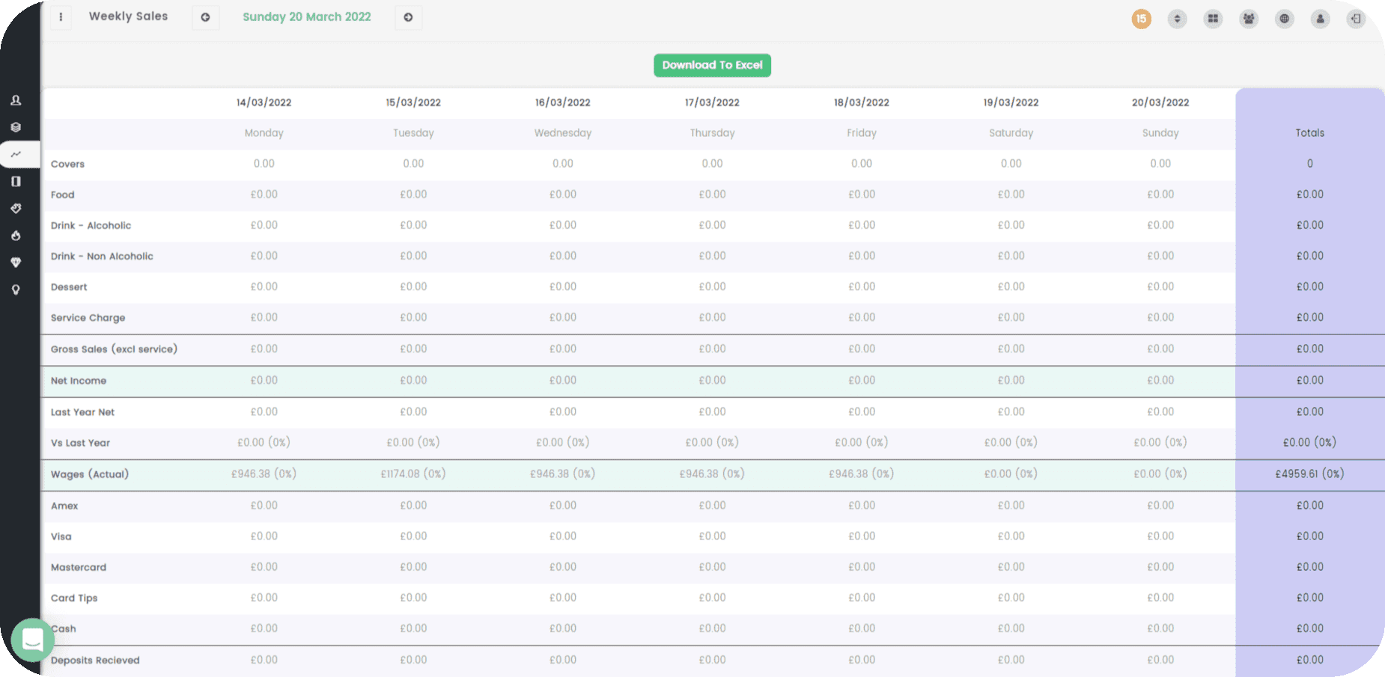Image resolution: width=1385 pixels, height=677 pixels.
Task: Open the diamond sidebar icon
Action: coord(16,263)
